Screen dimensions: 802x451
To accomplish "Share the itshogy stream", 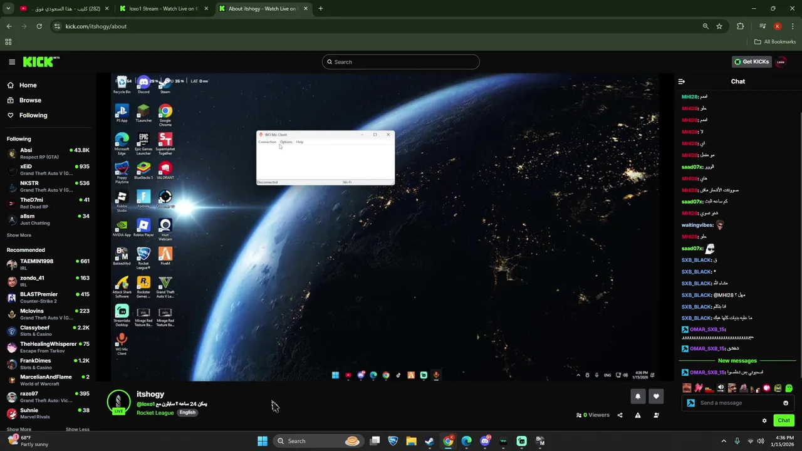I will click(620, 415).
